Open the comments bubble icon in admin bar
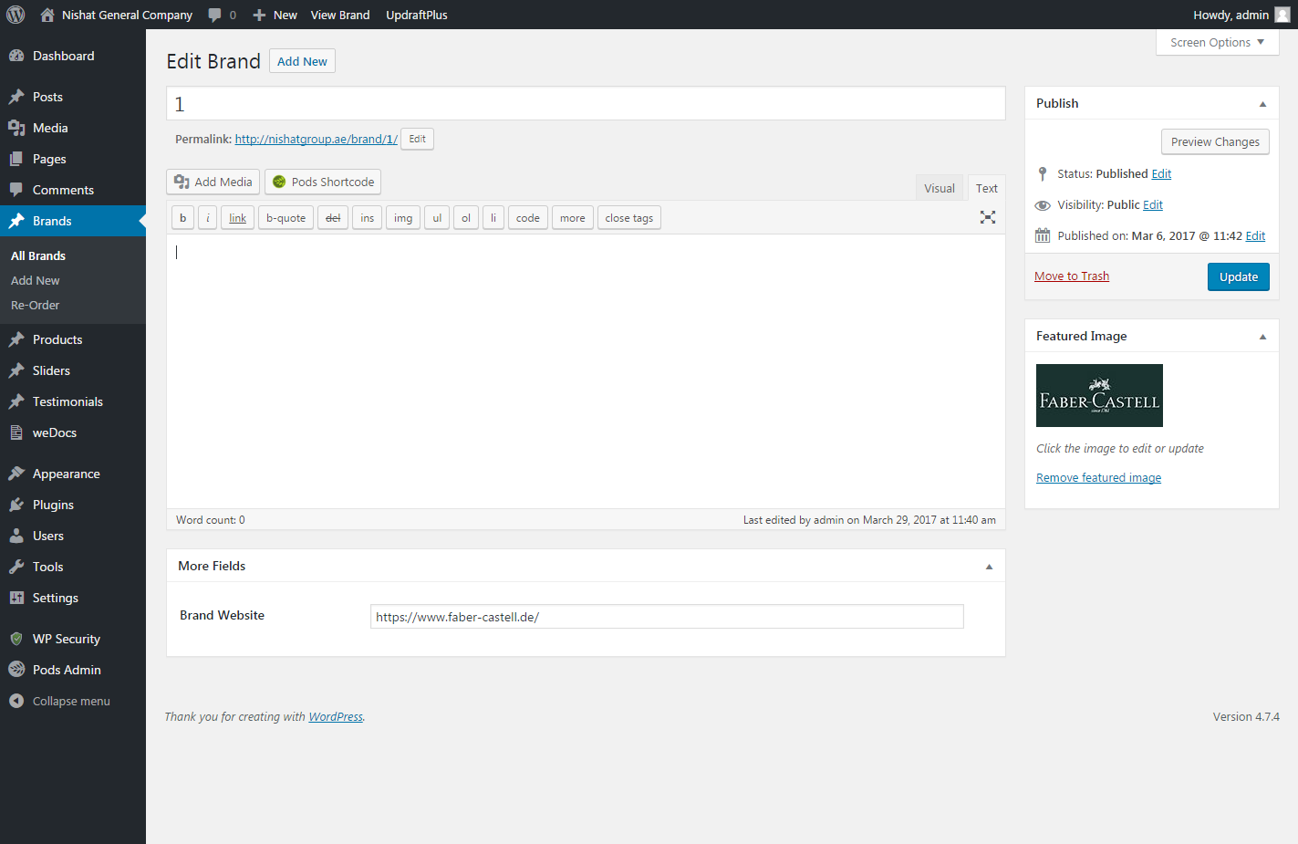This screenshot has width=1298, height=844. 215,15
